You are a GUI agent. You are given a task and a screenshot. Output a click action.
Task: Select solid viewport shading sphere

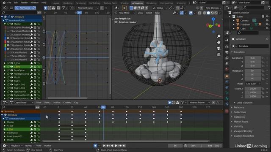click(x=208, y=13)
